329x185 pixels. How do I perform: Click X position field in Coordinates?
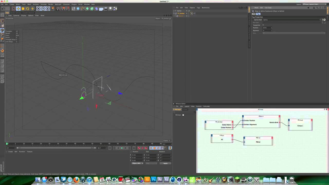(137, 155)
